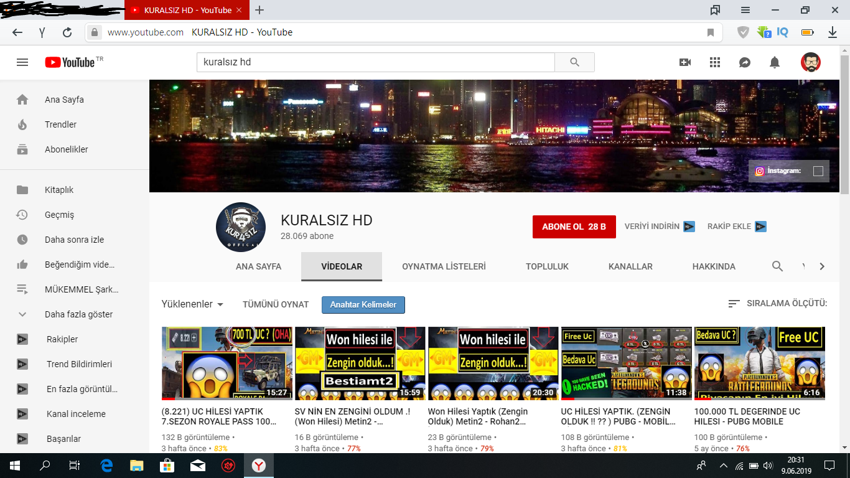Click the shield protection icon

click(x=743, y=32)
